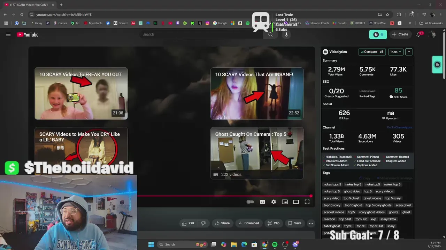Image resolution: width=446 pixels, height=250 pixels.
Task: Open Spotify from the Windows taskbar
Action: (x=275, y=244)
